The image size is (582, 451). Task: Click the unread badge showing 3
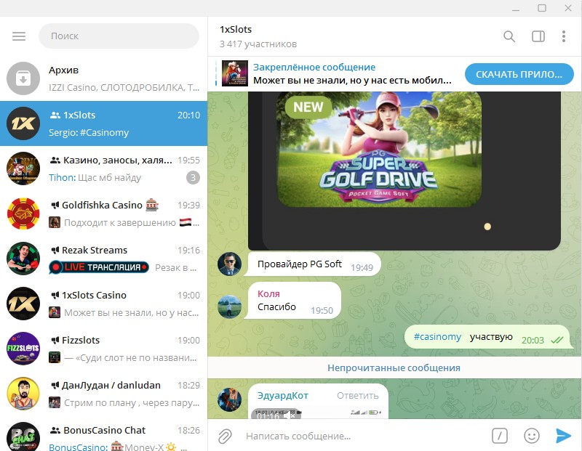(x=193, y=178)
